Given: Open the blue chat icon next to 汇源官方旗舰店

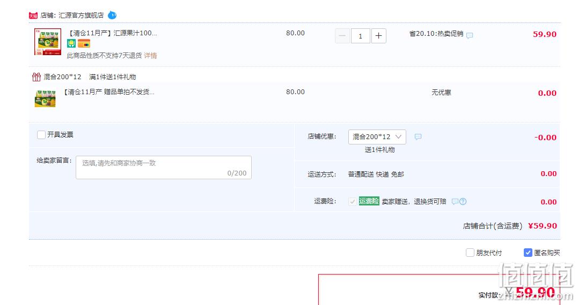Looking at the screenshot, I should pos(112,15).
